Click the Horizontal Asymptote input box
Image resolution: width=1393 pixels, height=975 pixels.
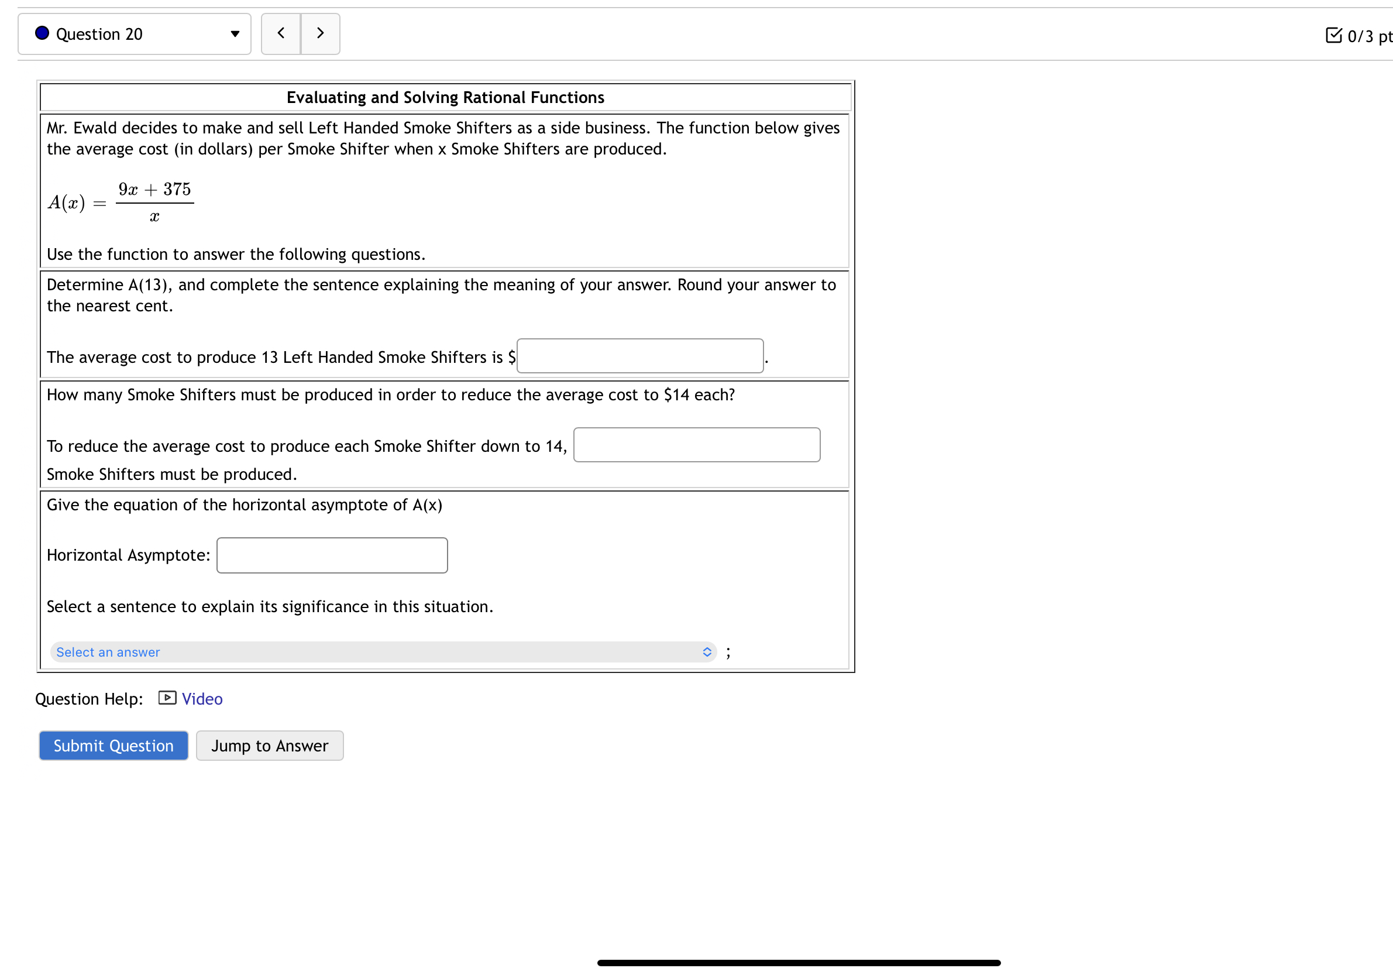click(x=331, y=555)
